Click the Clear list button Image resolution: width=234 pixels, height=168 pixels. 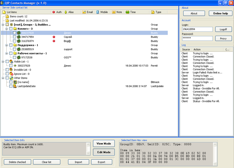47,162
